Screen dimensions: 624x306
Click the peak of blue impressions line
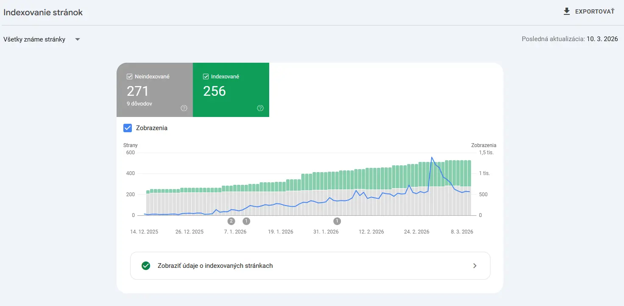point(432,158)
